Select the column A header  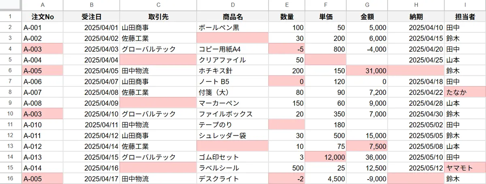43,5
